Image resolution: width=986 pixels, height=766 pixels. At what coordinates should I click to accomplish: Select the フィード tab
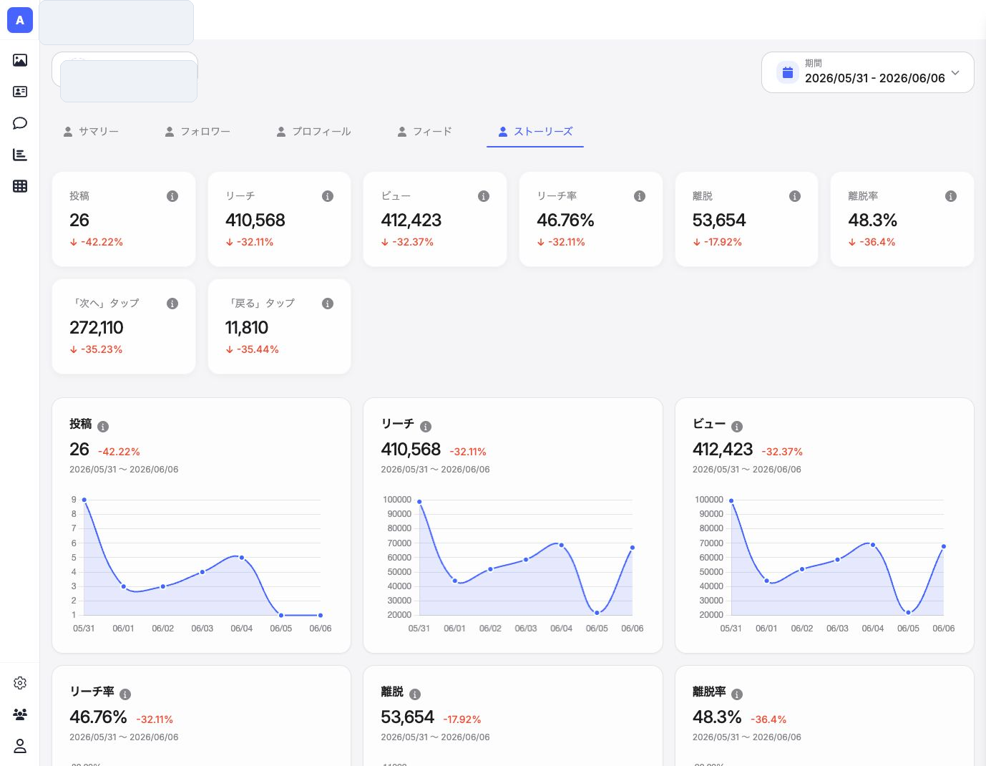coord(424,132)
